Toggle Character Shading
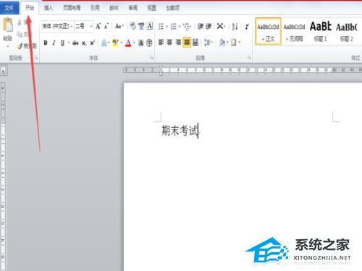362x271 pixels. pos(141,43)
